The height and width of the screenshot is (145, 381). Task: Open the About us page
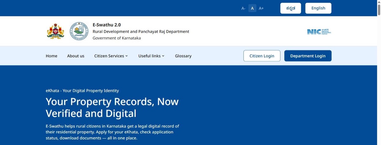tap(76, 56)
